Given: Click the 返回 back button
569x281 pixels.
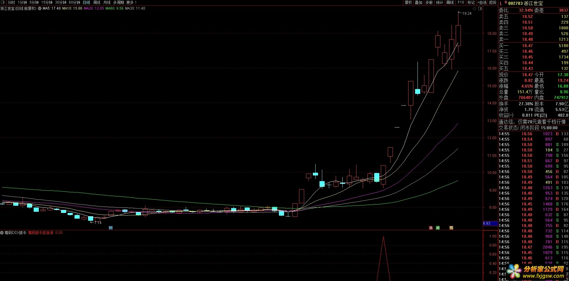Looking at the screenshot, I should tap(493, 2).
